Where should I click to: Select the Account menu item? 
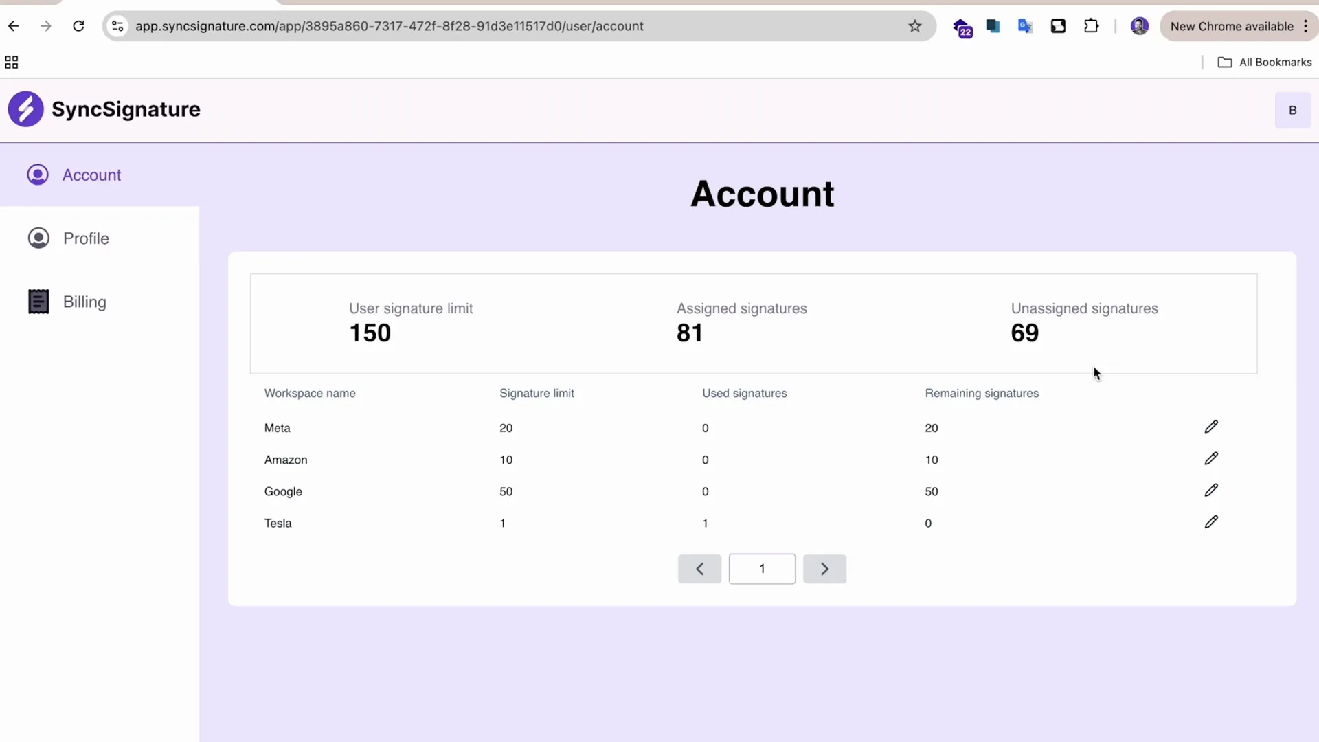[x=91, y=175]
